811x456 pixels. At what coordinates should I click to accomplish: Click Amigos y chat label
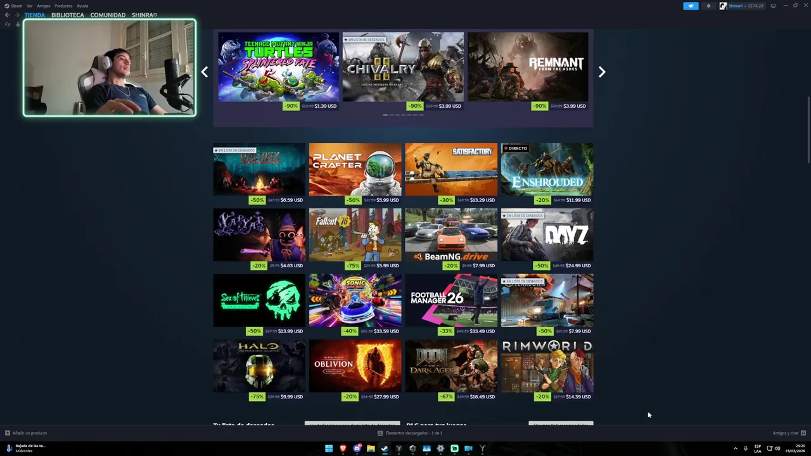point(785,433)
